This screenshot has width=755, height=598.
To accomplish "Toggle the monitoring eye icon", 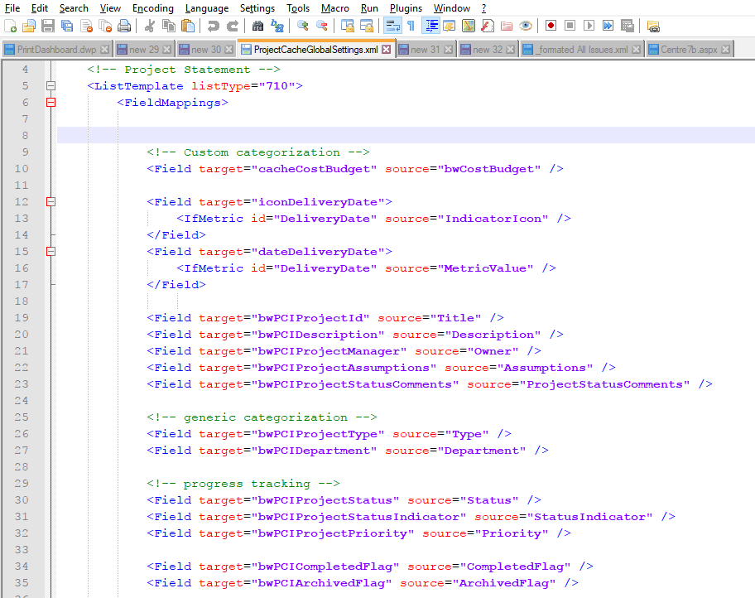I will pos(526,26).
